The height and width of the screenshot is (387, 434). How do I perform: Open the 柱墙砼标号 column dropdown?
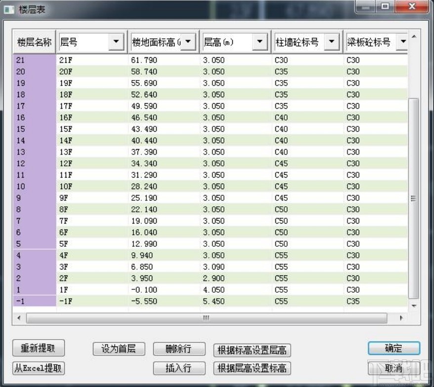coord(332,42)
